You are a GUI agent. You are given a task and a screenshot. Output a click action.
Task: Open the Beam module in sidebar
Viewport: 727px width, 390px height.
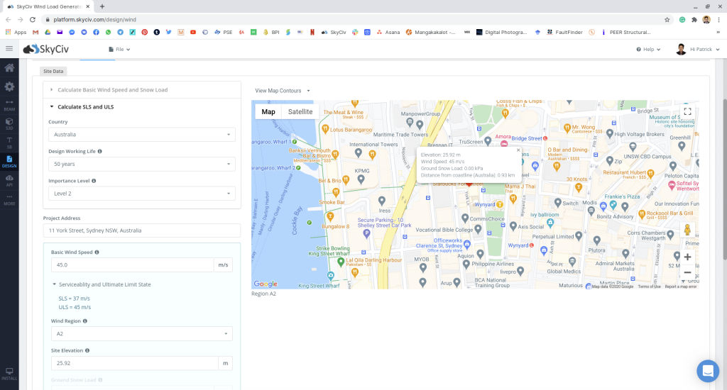tap(9, 105)
